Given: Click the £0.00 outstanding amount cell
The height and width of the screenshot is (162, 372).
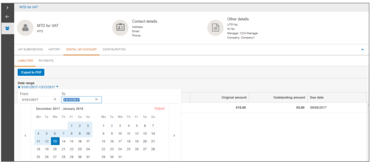Looking at the screenshot, I should point(300,108).
